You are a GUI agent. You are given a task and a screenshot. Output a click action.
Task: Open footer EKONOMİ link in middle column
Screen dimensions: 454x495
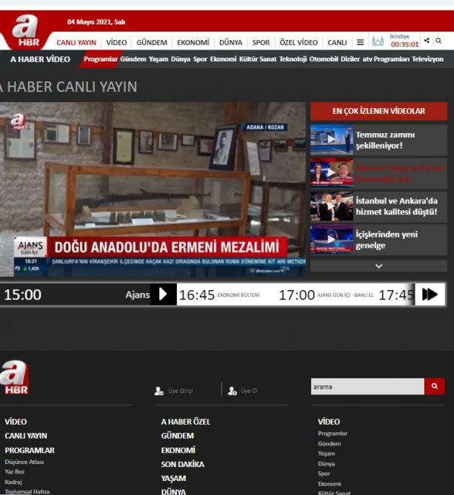[x=178, y=450]
